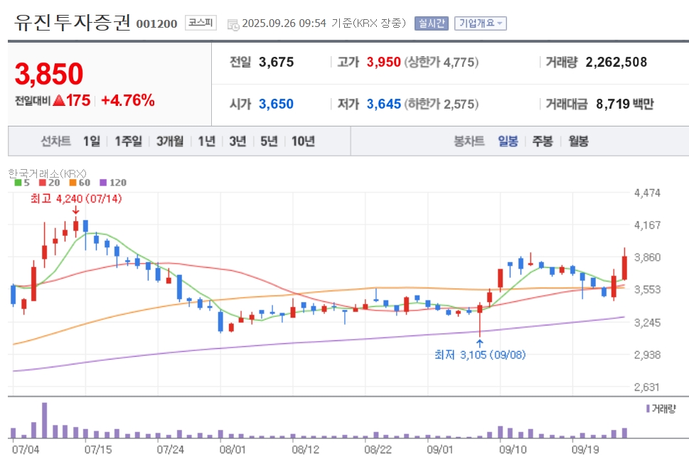689x459 pixels.
Task: Click the purple 120-day moving average swatch
Action: tap(103, 183)
